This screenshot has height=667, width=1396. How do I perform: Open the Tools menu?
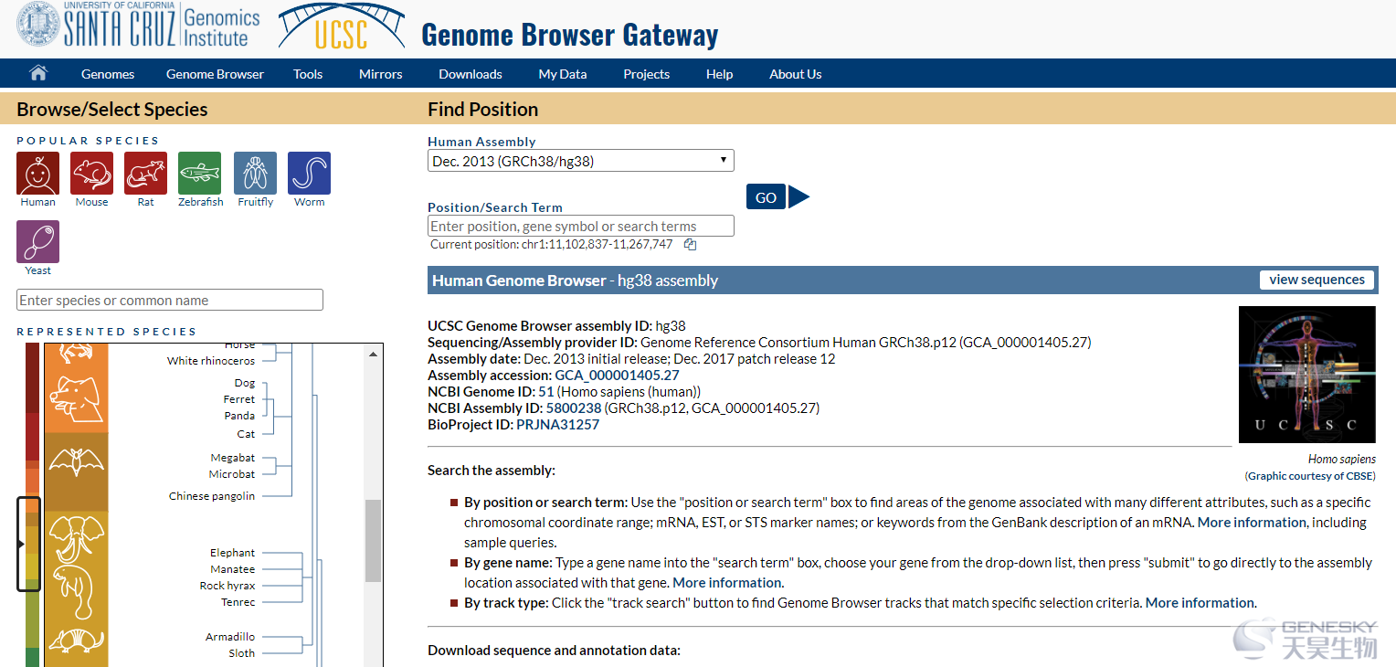pyautogui.click(x=308, y=74)
